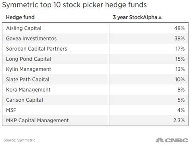This screenshot has height=146, width=191.
Task: Click the 2.3% StockAlpha value
Action: pos(179,120)
